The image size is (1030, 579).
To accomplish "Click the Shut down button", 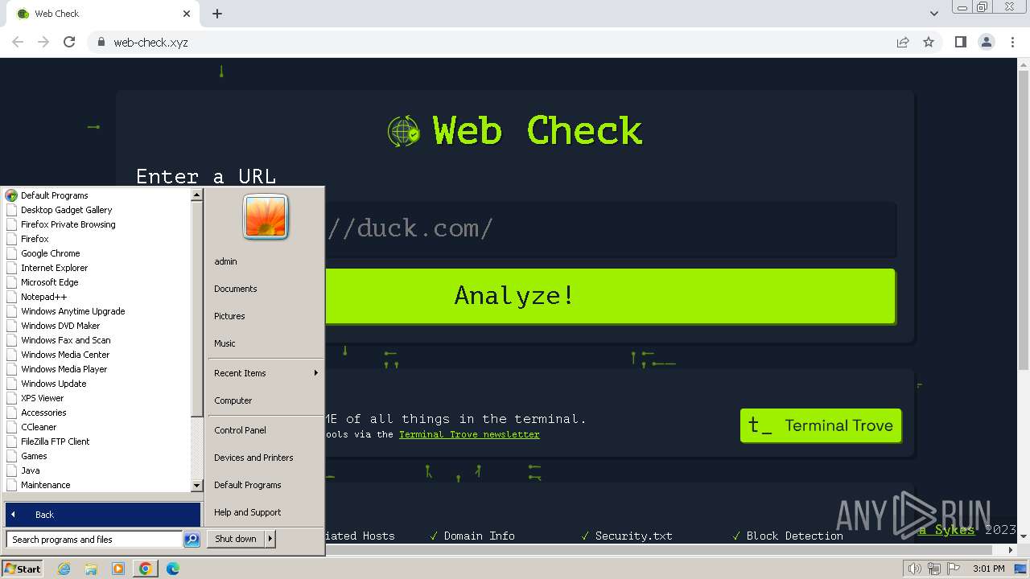I will [x=236, y=539].
